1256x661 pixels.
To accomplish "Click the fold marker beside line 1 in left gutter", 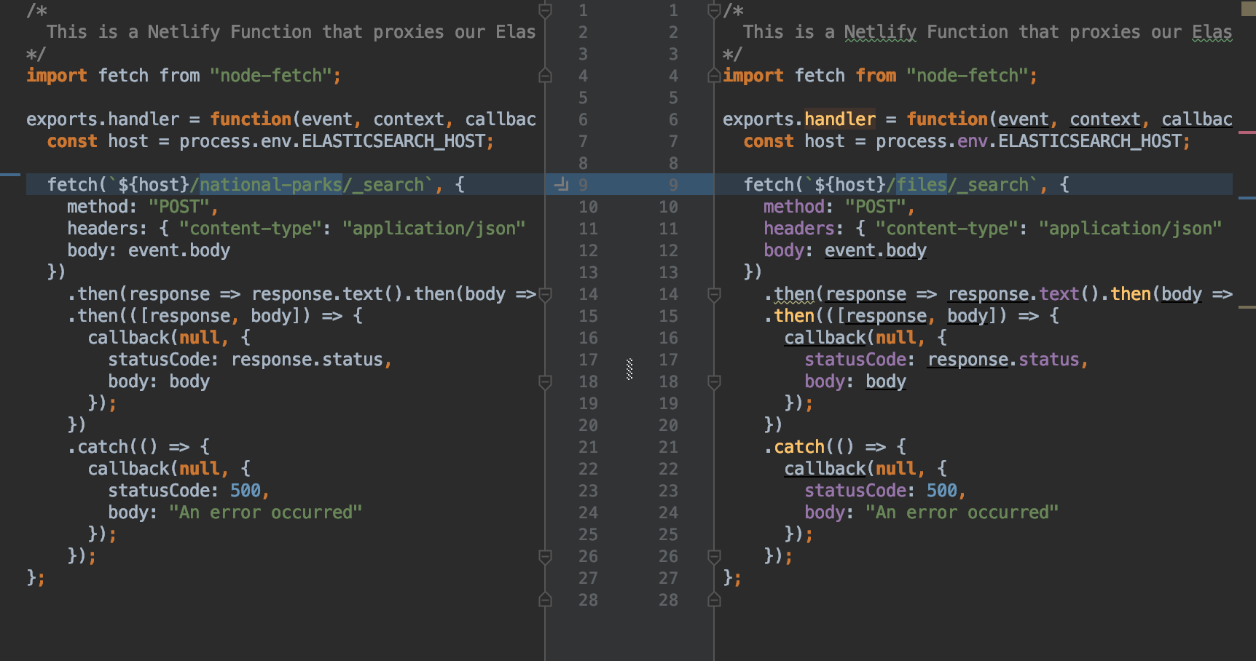I will pyautogui.click(x=543, y=10).
